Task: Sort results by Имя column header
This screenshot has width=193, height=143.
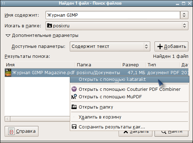Action: click(x=40, y=65)
